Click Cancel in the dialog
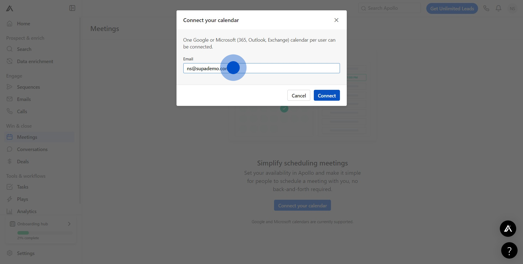This screenshot has width=523, height=264. (x=299, y=96)
